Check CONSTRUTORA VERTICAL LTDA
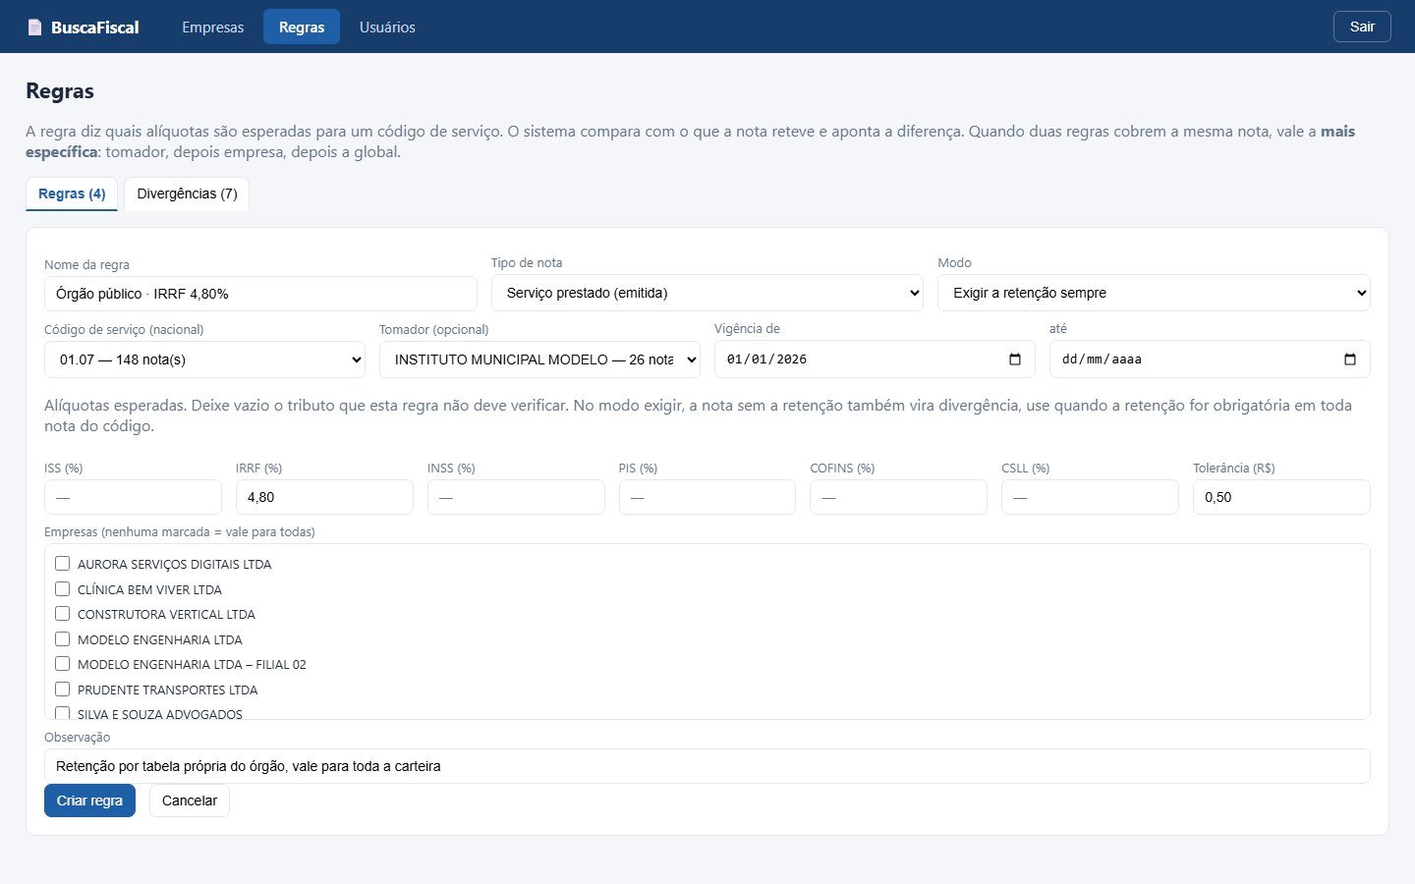This screenshot has width=1415, height=884. 63,614
